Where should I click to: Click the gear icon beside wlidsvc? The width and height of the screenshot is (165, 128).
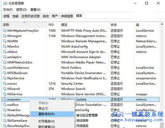point(5,52)
